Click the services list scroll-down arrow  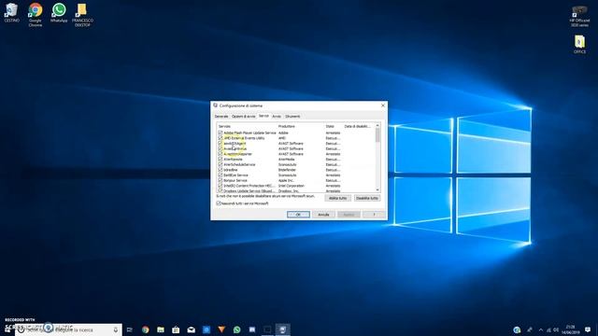[377, 189]
